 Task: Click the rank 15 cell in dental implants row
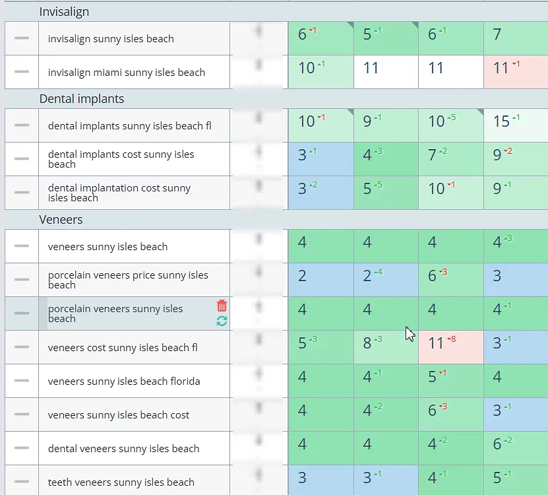(515, 125)
